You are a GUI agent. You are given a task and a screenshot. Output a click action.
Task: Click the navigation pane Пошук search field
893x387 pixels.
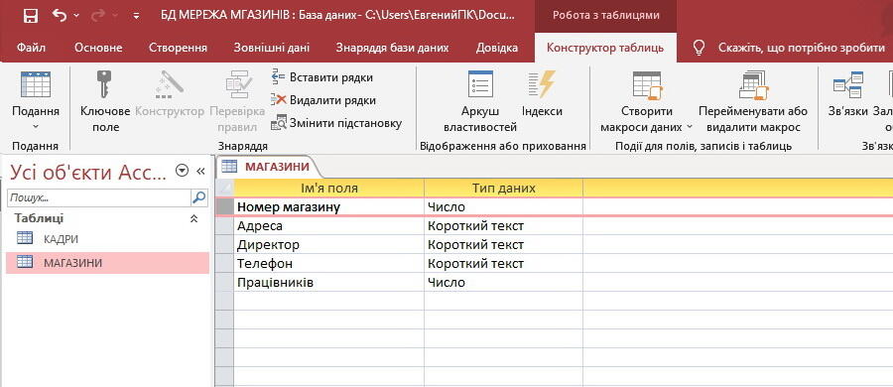[98, 197]
